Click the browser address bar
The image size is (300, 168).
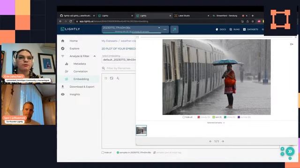pyautogui.click(x=157, y=21)
